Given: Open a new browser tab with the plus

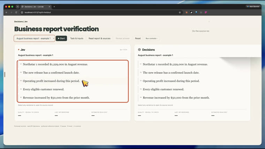Looking at the screenshot, I should [x=54, y=7].
